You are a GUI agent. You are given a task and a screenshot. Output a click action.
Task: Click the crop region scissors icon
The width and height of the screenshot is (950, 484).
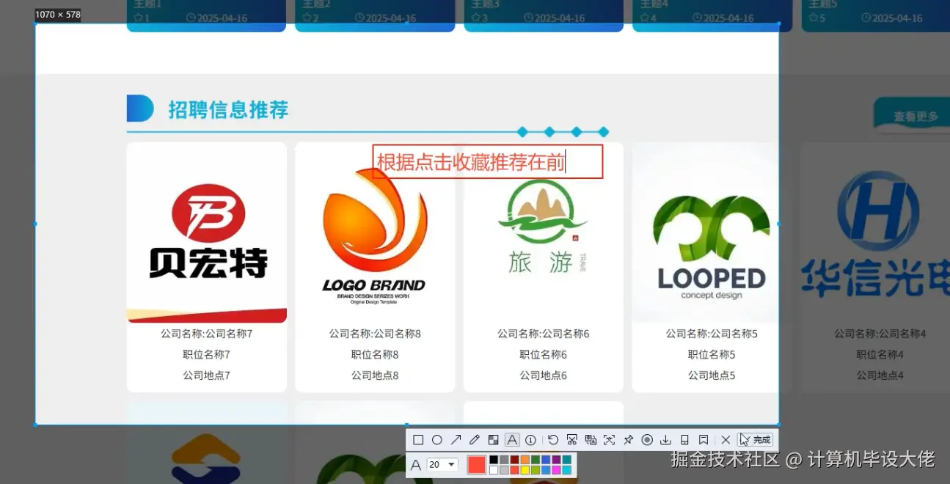click(x=571, y=439)
